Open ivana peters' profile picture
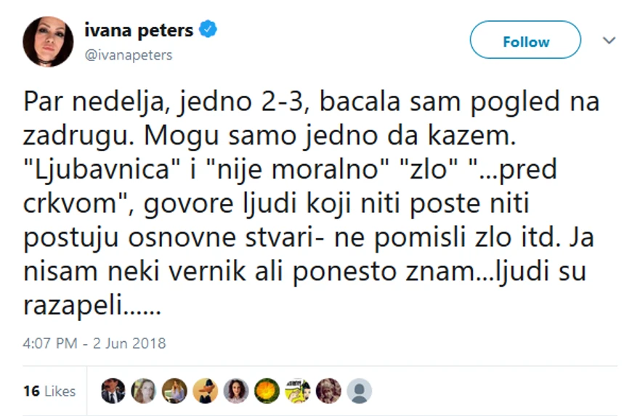Screen dimensions: 632x416 pyautogui.click(x=48, y=41)
